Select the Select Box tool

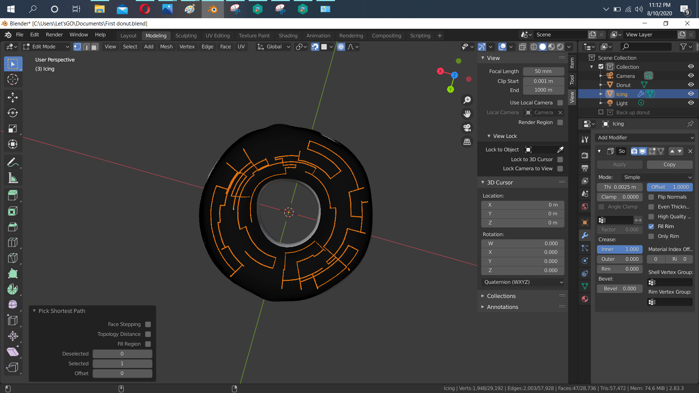pos(13,64)
